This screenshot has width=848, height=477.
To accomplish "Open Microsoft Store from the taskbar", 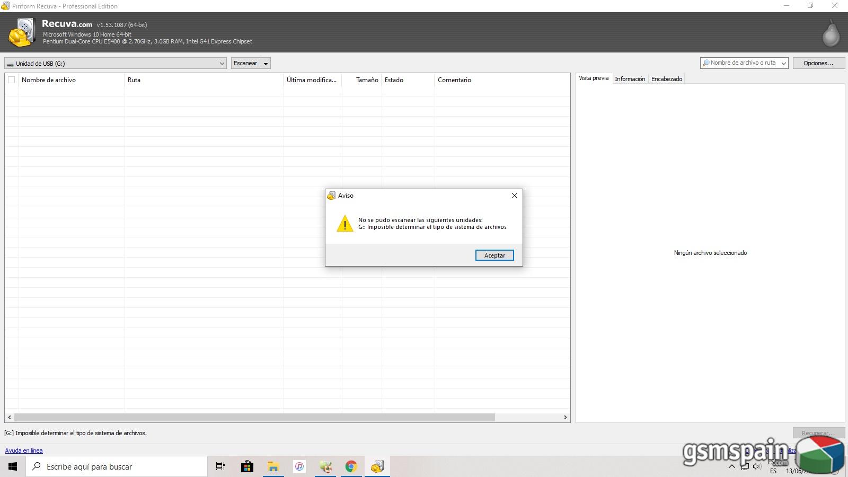I will (247, 466).
